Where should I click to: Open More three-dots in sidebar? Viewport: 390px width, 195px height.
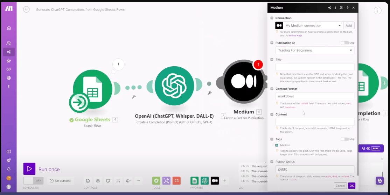pyautogui.click(x=9, y=87)
